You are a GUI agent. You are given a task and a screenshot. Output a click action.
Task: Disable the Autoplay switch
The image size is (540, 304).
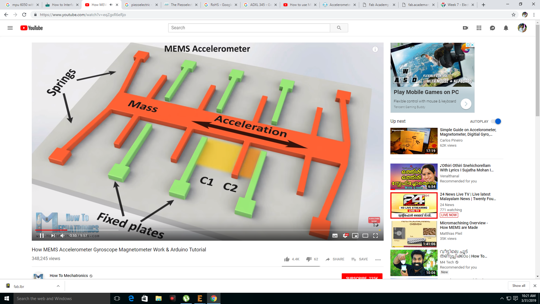[496, 121]
